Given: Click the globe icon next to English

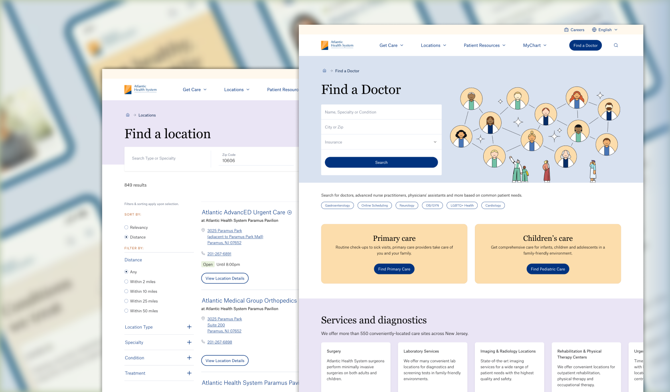Looking at the screenshot, I should pos(594,30).
